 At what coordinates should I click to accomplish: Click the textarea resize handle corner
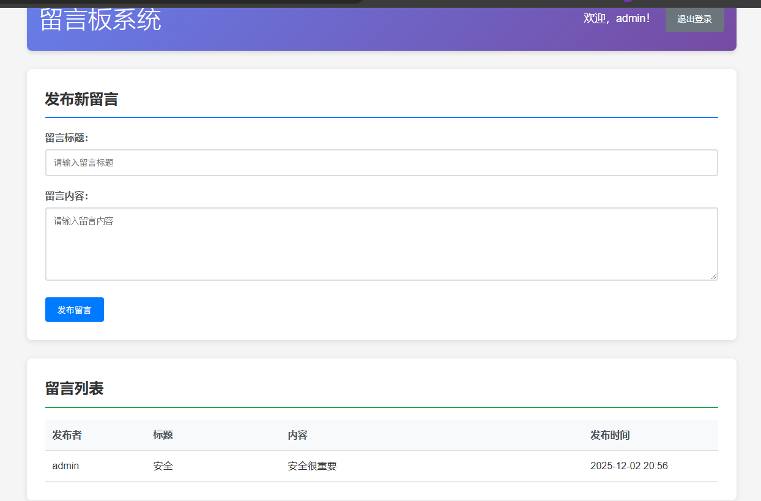(x=714, y=276)
